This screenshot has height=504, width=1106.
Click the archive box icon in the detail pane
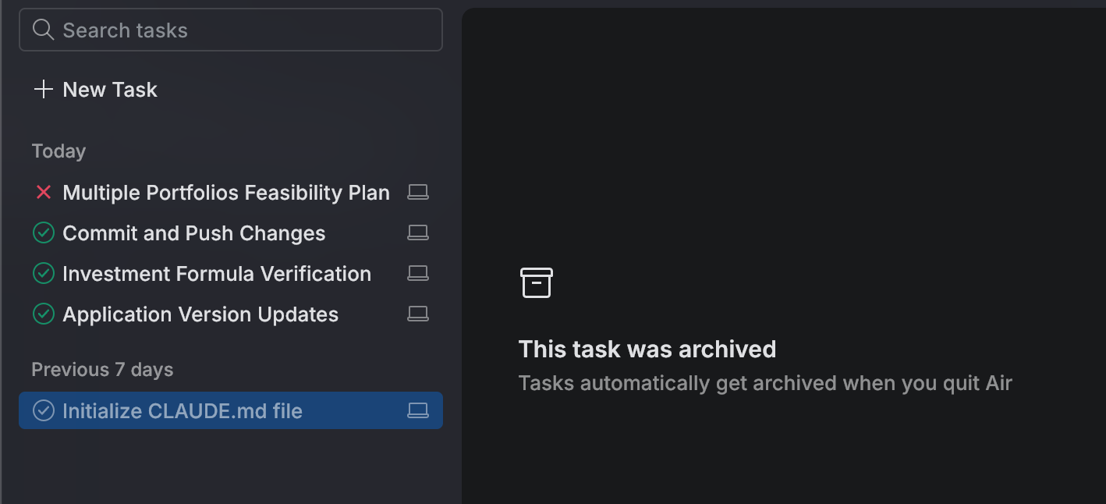point(537,283)
